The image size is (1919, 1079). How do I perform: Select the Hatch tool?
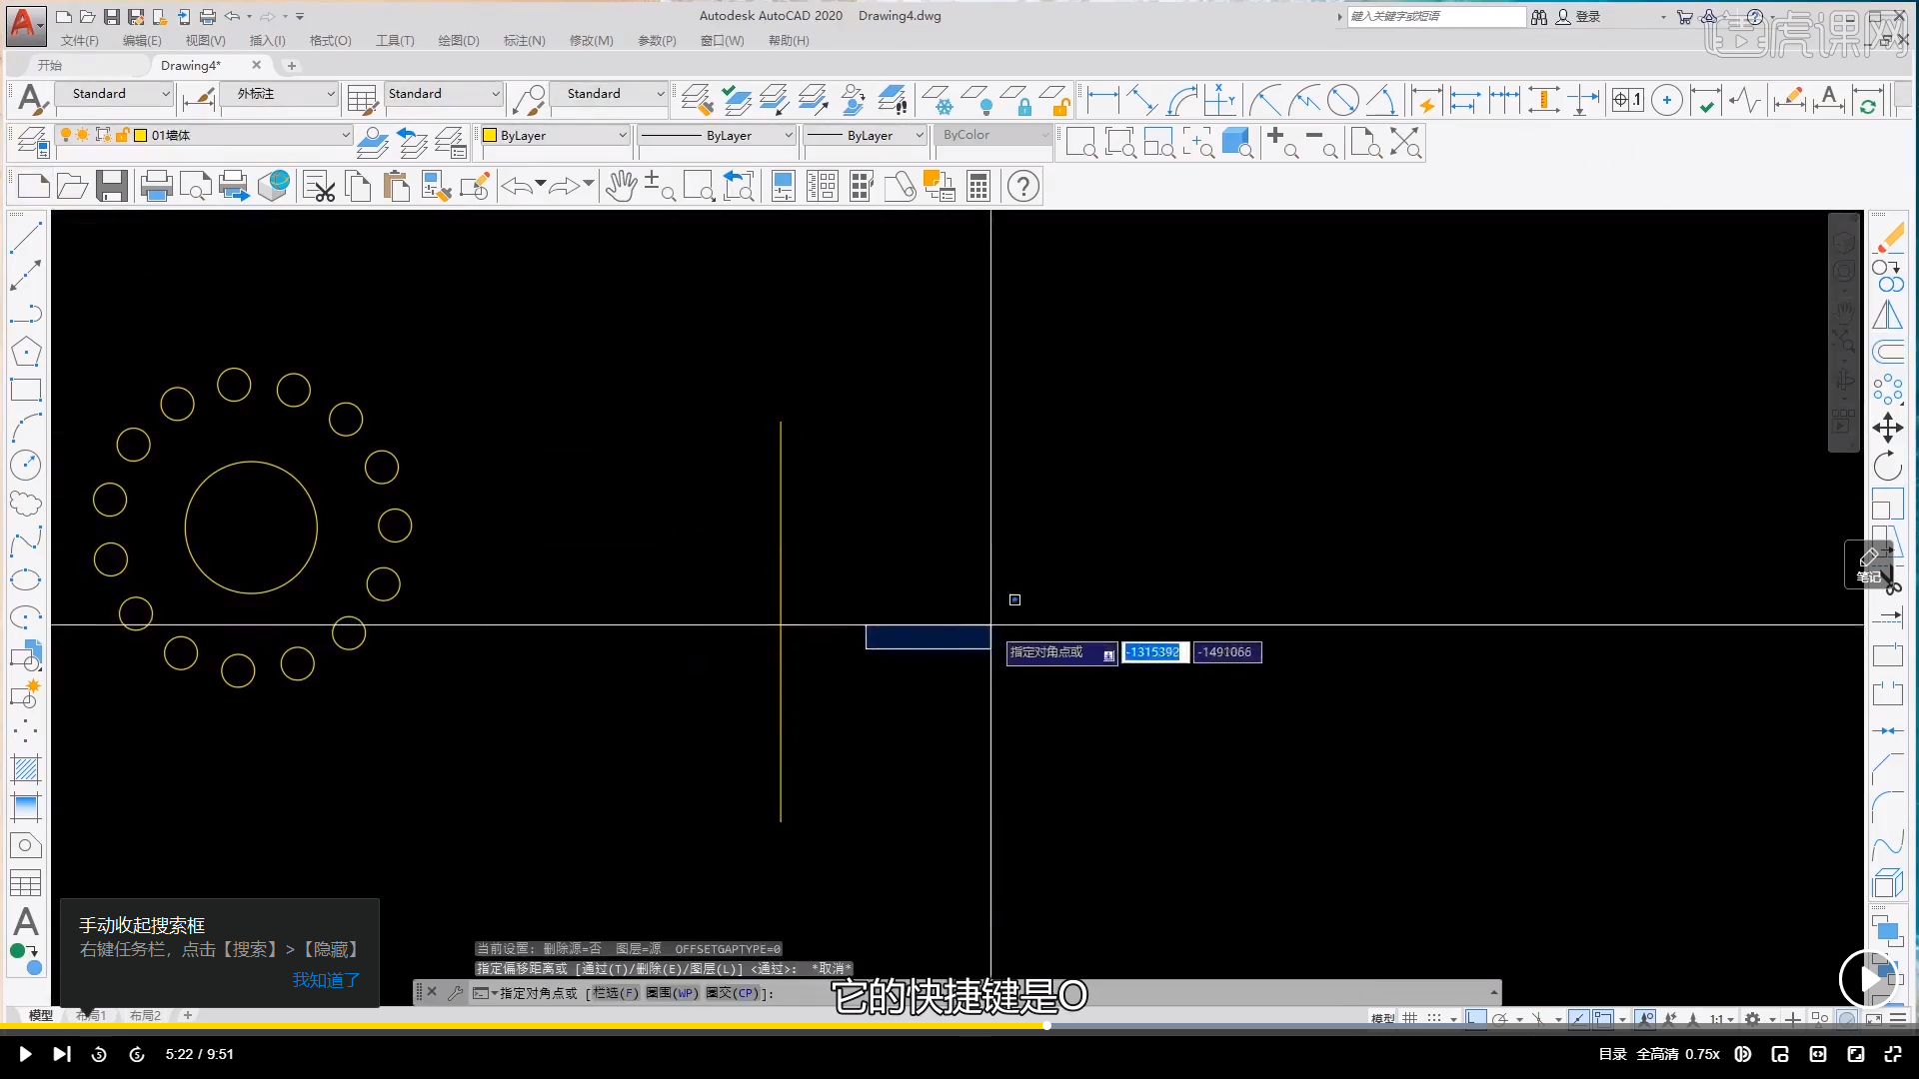tap(26, 769)
